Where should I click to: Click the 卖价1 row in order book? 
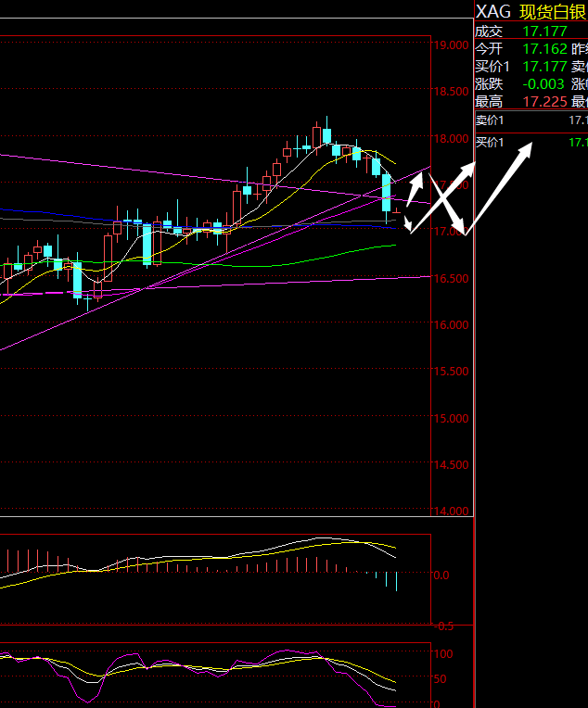point(531,120)
